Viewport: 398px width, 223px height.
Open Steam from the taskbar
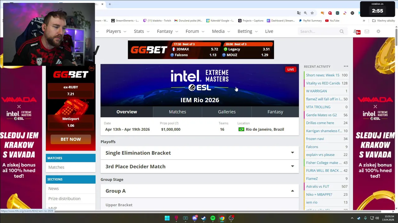coord(204,218)
